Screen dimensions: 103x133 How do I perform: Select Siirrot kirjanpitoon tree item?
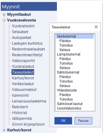coord(28,124)
